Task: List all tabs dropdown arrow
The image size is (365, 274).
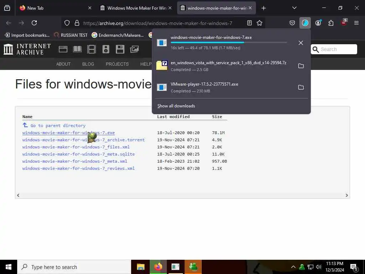Action: 294,8
